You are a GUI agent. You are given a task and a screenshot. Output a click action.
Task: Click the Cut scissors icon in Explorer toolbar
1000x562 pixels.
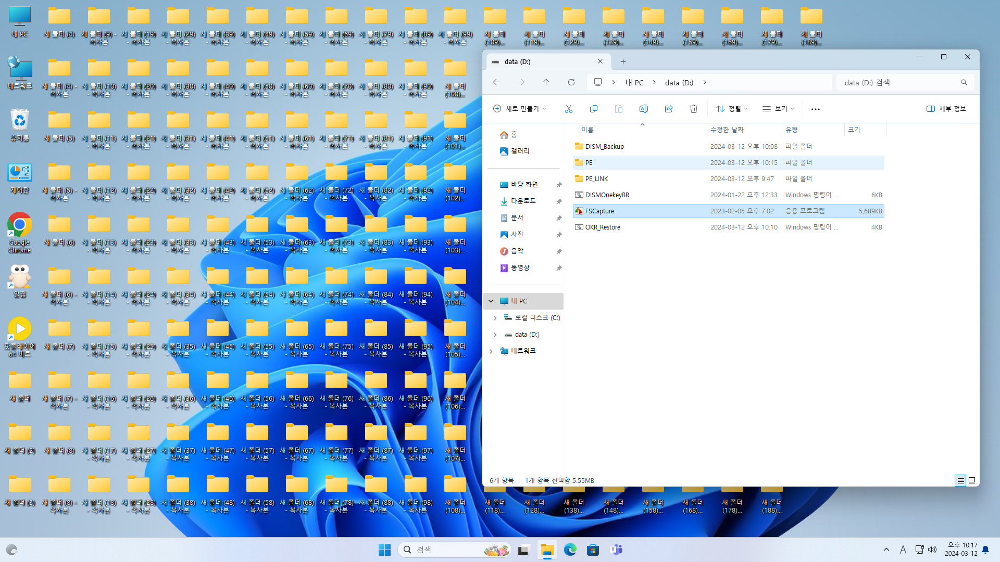coord(568,109)
